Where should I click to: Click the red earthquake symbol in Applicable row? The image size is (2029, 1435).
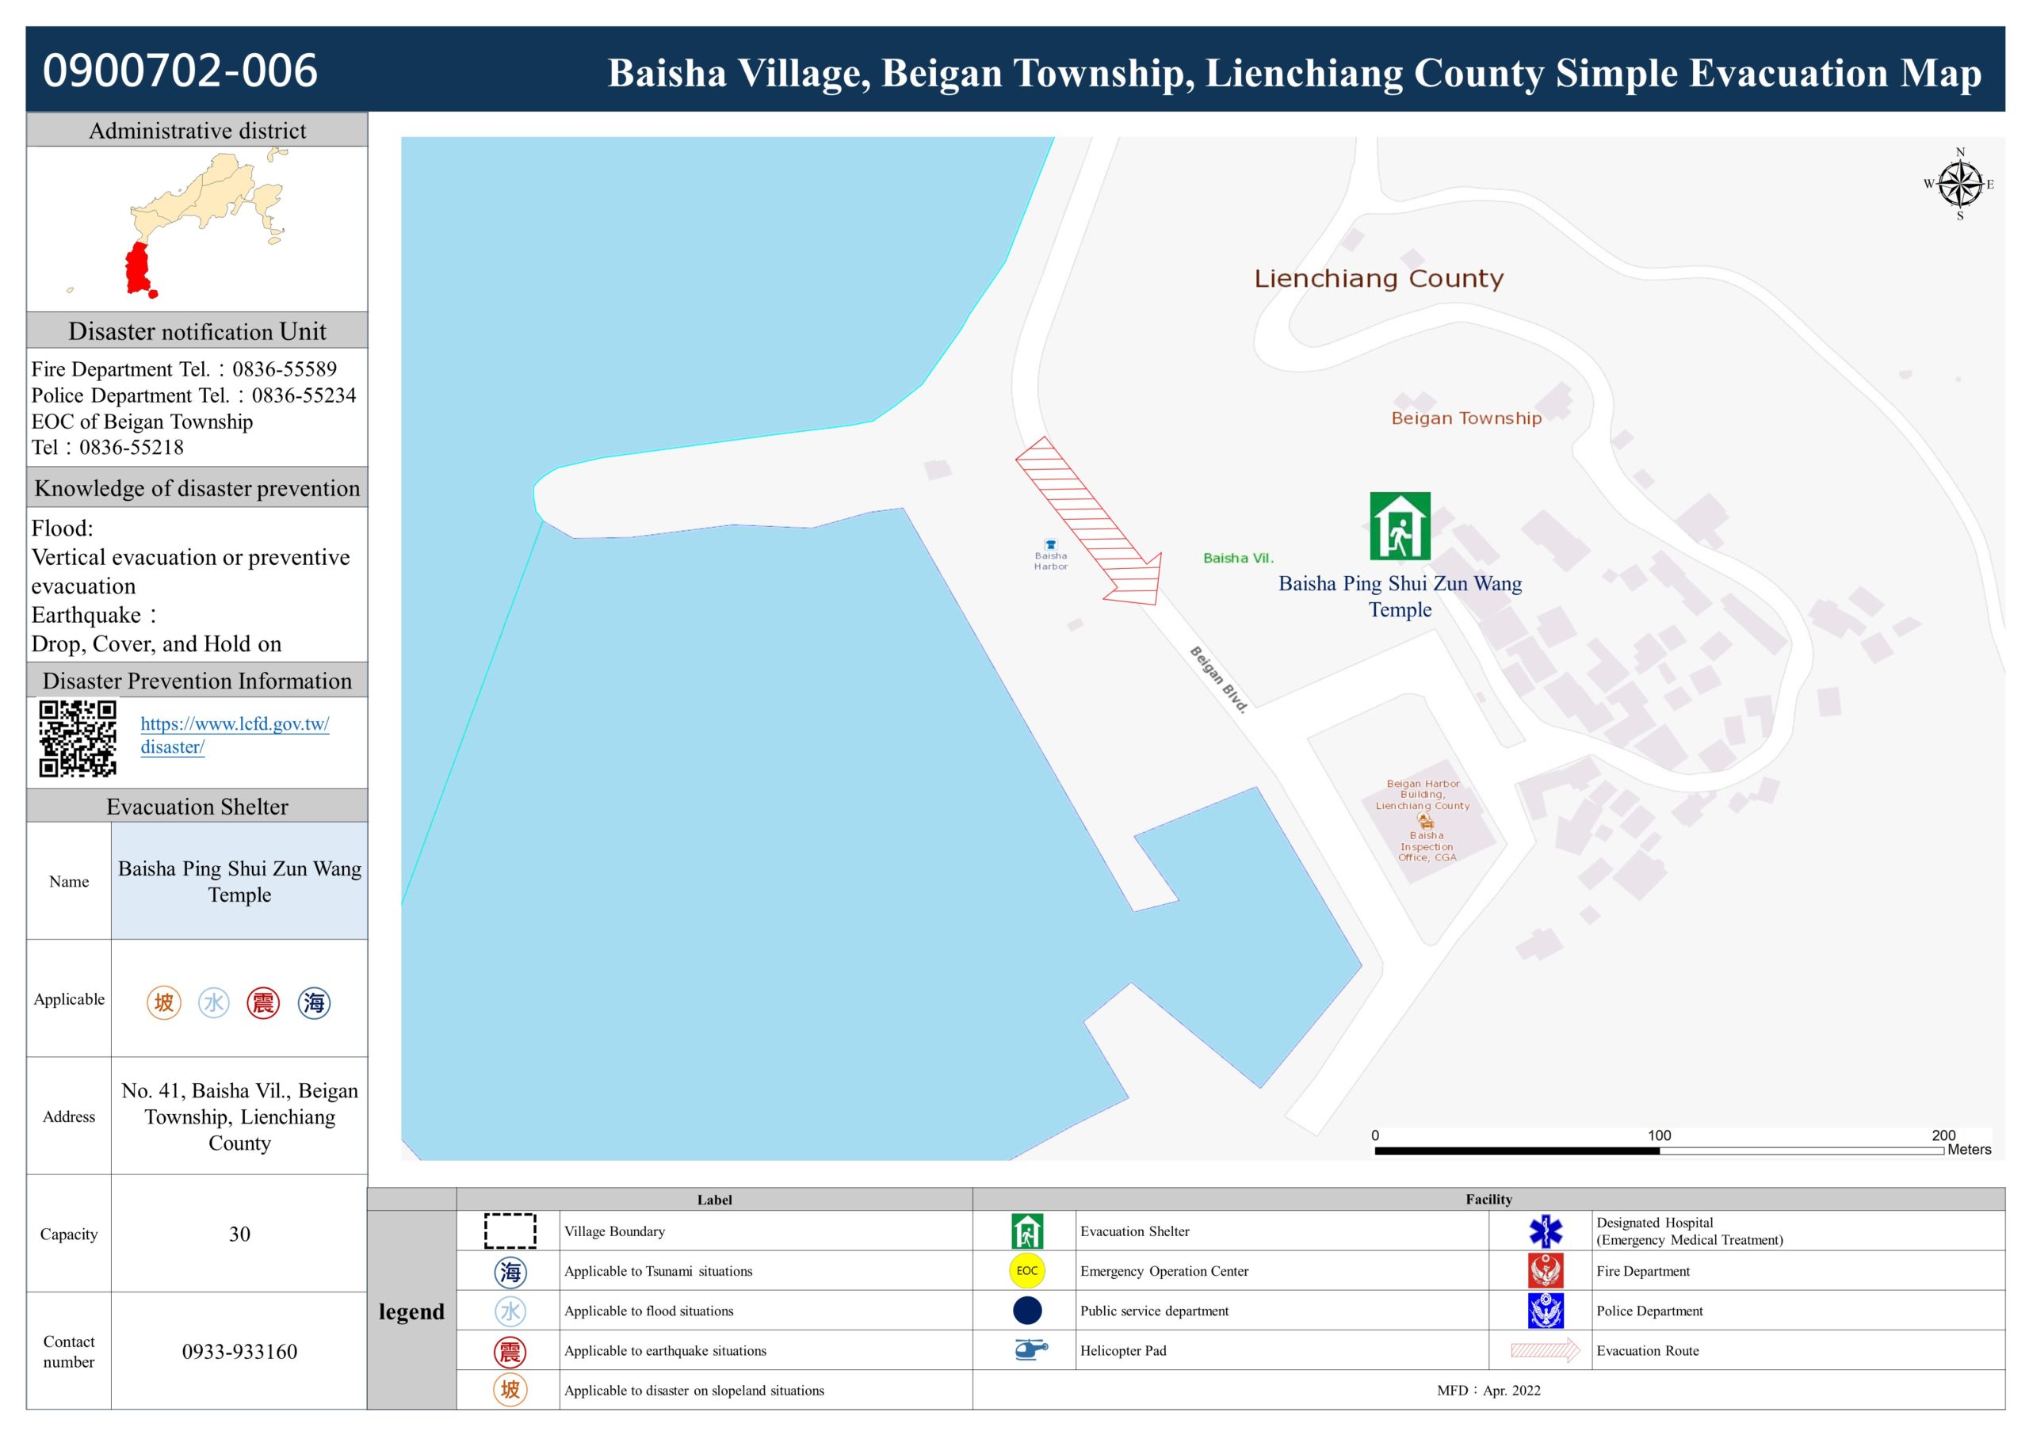point(262,1002)
